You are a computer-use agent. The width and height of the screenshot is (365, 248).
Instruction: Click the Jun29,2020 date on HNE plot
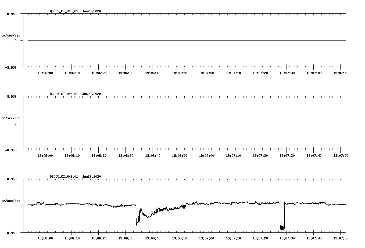pyautogui.click(x=92, y=11)
